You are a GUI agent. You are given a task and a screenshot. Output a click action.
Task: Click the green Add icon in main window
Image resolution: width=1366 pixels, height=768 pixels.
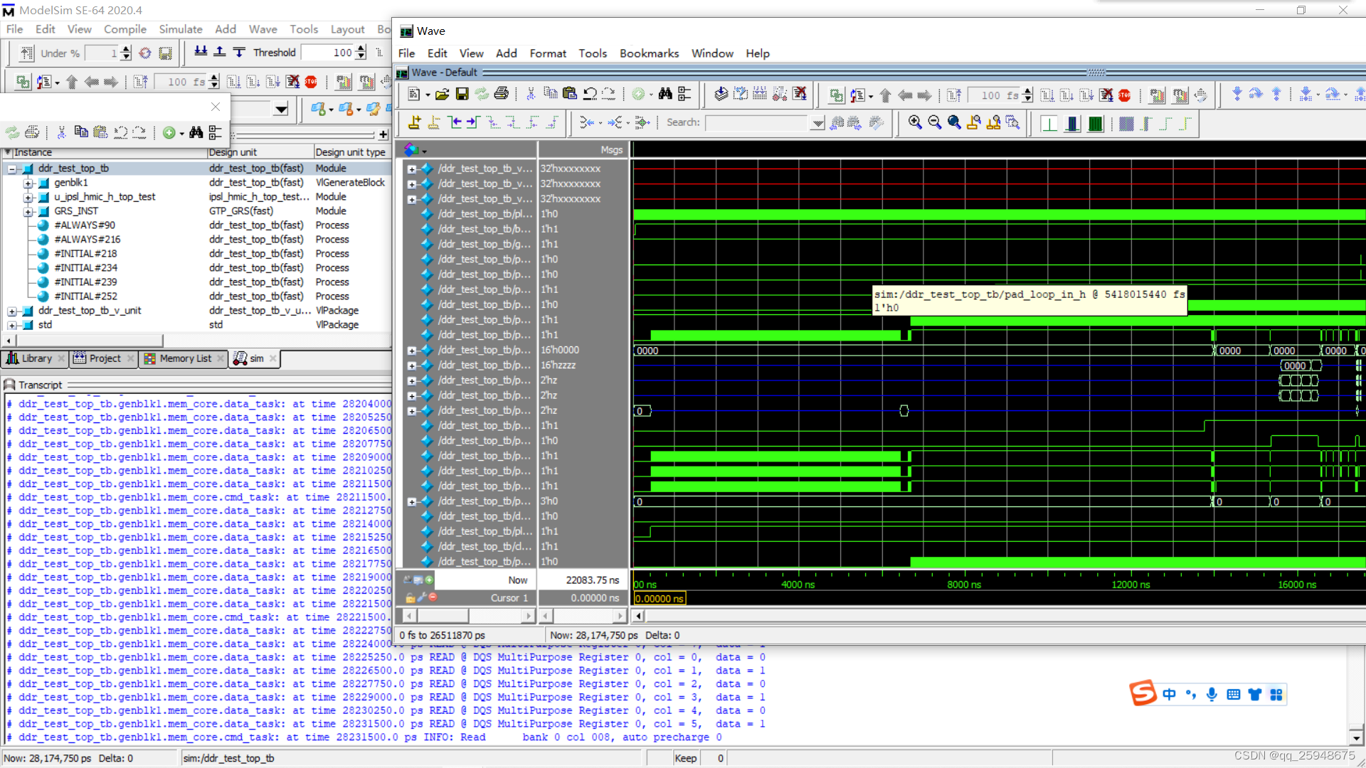[169, 132]
